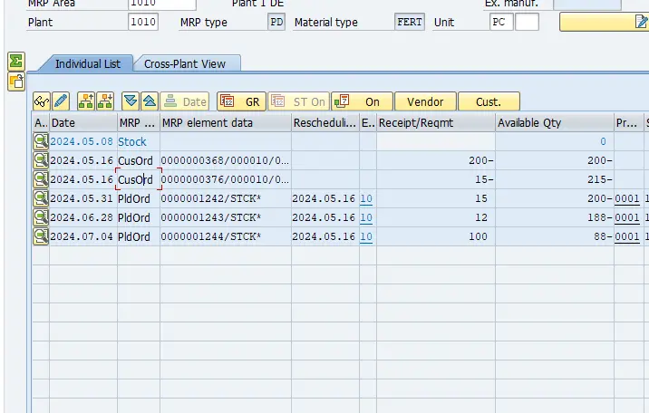Toggle the GR button
The width and height of the screenshot is (649, 413).
241,102
